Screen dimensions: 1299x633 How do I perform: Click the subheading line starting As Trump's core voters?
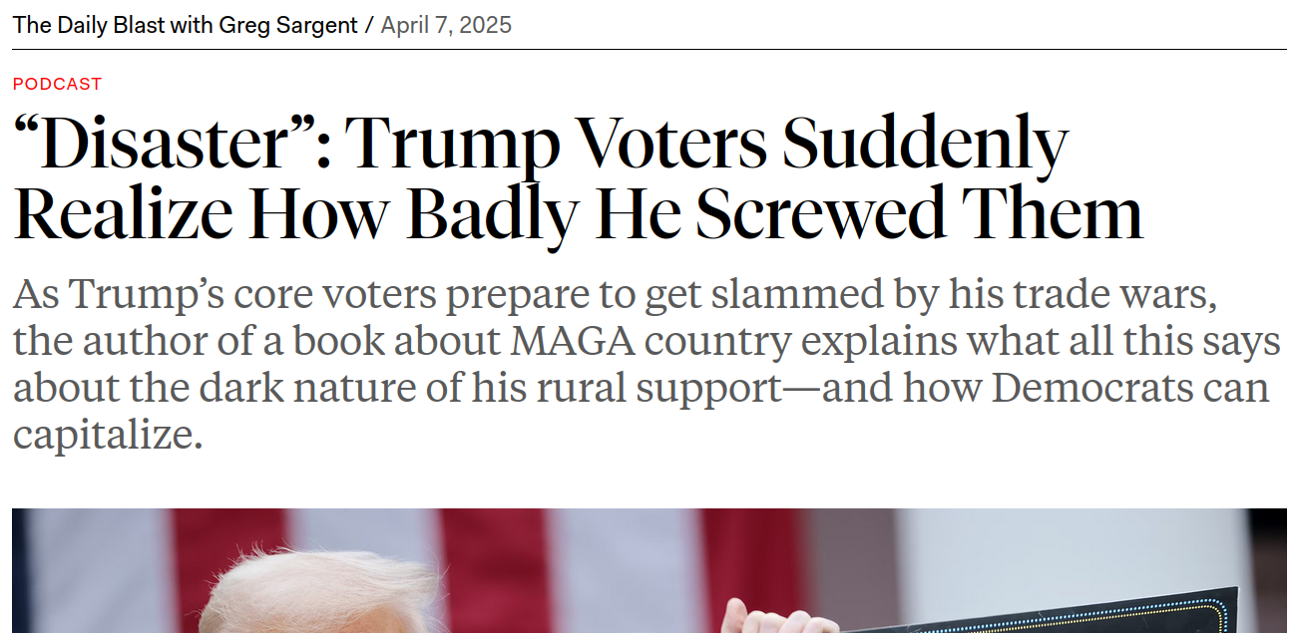click(x=616, y=296)
